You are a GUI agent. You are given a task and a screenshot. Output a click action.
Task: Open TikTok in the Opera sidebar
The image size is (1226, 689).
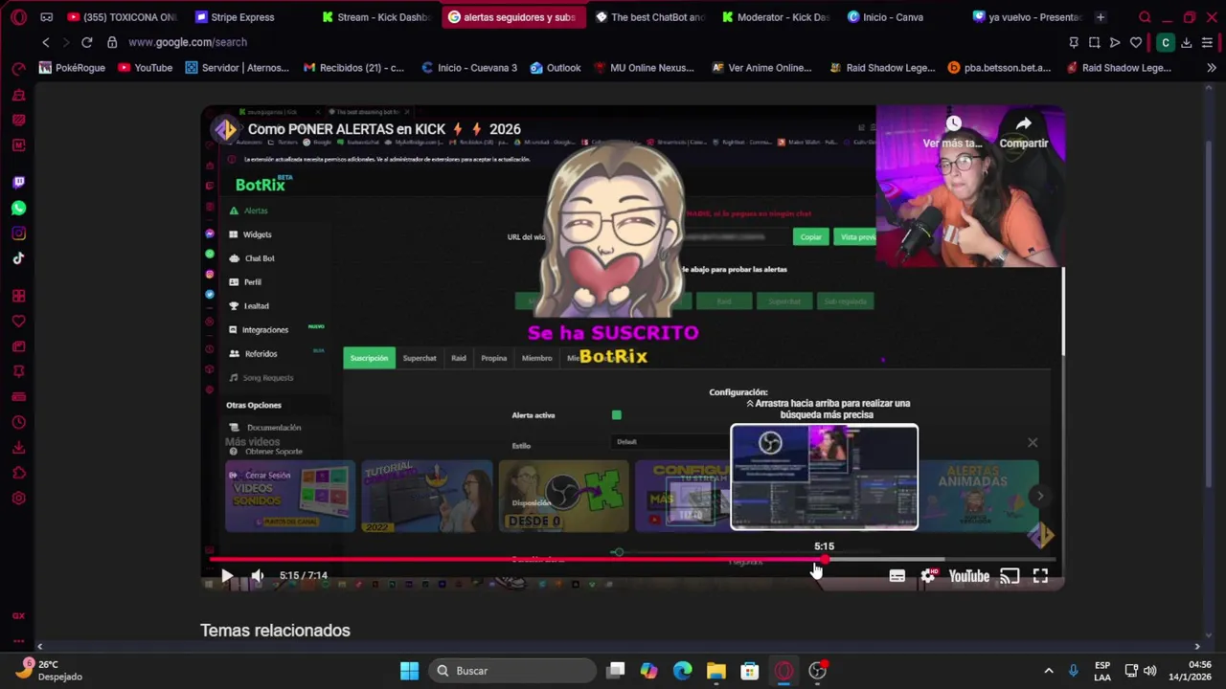pos(18,258)
